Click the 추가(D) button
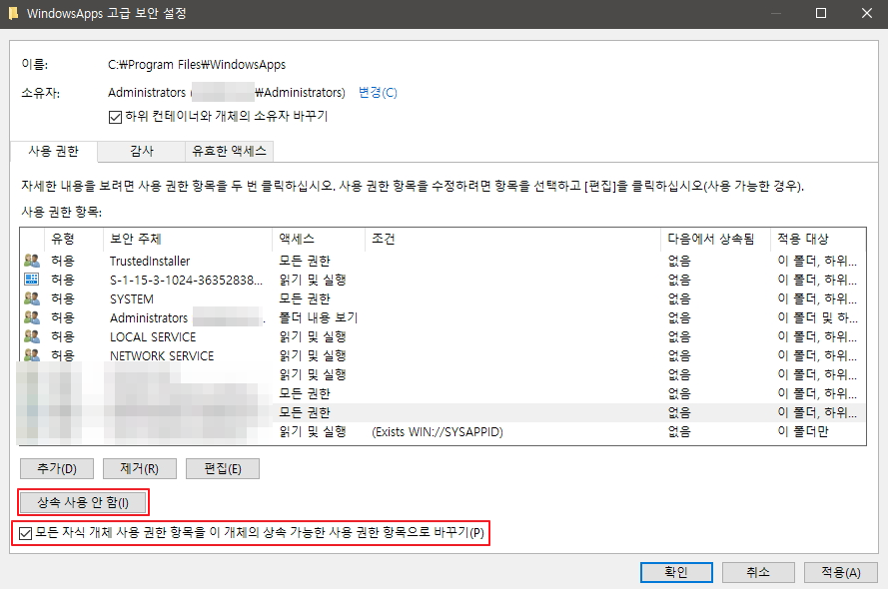This screenshot has width=888, height=589. (57, 468)
